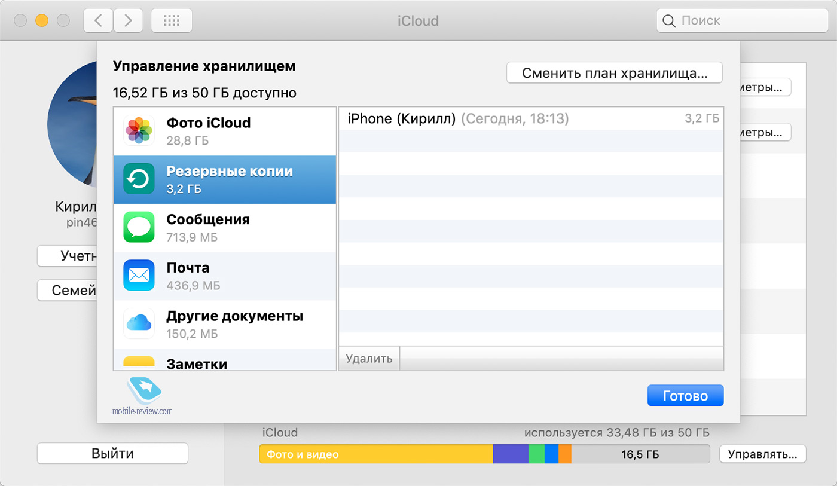The width and height of the screenshot is (837, 486).
Task: Click the Готово button
Action: [685, 396]
